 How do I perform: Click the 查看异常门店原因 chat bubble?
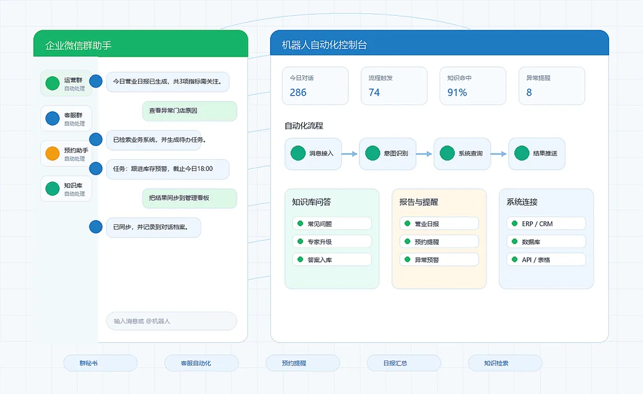tap(189, 110)
